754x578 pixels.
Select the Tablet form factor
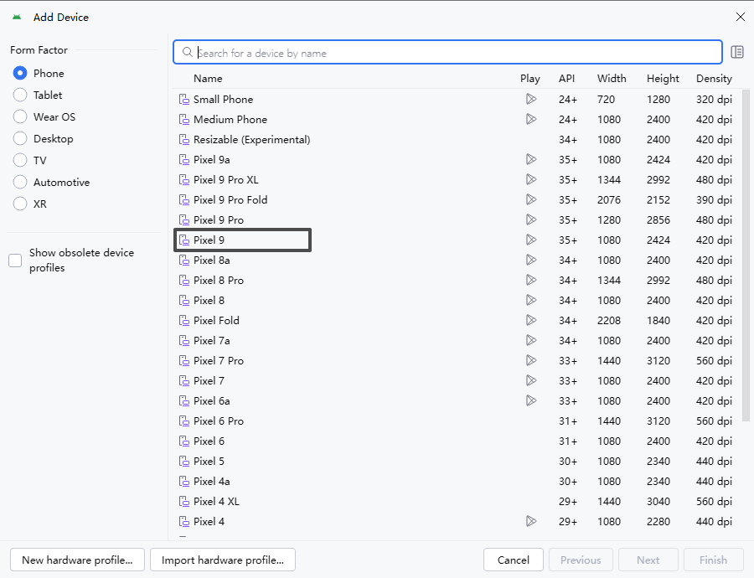[x=20, y=95]
